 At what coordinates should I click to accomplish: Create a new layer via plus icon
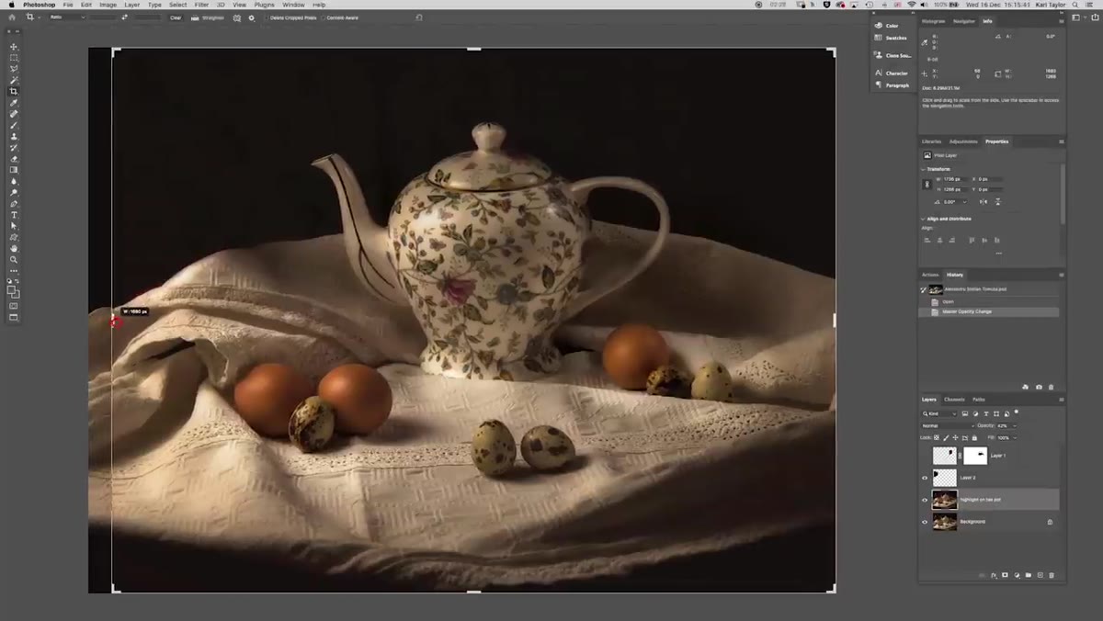tap(1040, 575)
